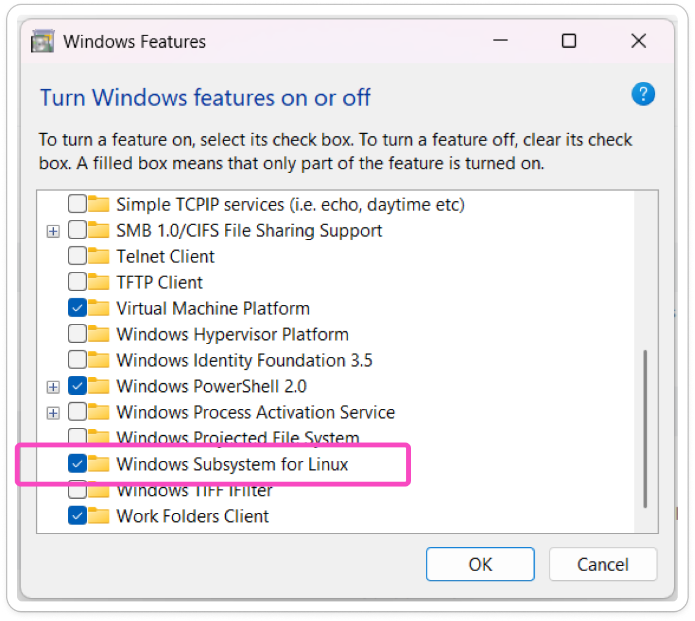Tick the Windows Hypervisor Platform checkbox
The width and height of the screenshot is (695, 621).
click(x=77, y=334)
